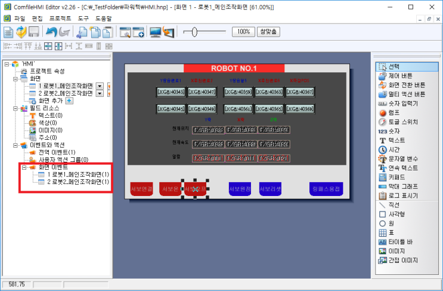Choose the 텍스트 tool
The image size is (443, 291).
click(392, 140)
